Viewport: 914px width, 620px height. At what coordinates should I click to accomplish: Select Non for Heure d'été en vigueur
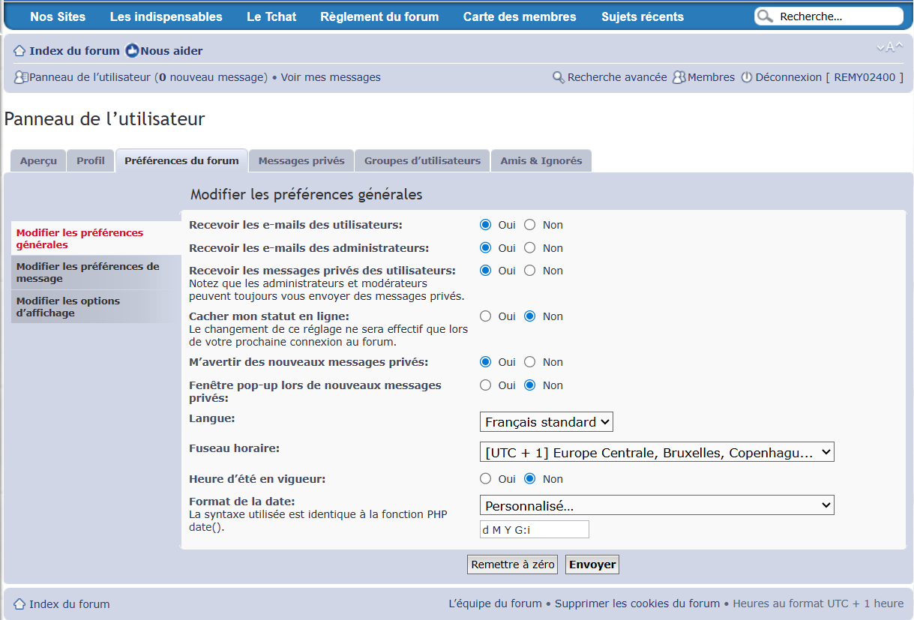coord(530,479)
